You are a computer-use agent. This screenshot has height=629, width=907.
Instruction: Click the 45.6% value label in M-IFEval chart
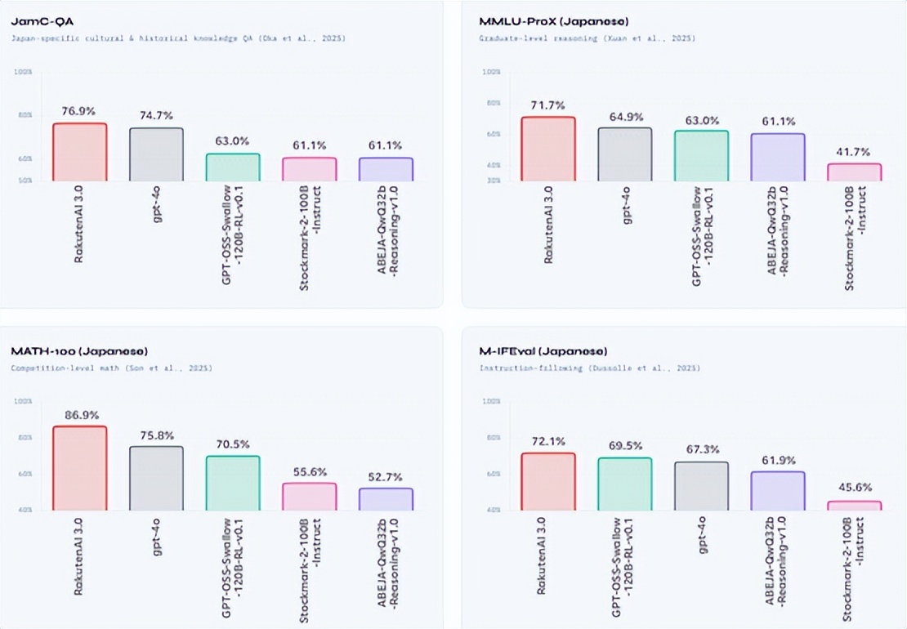855,489
